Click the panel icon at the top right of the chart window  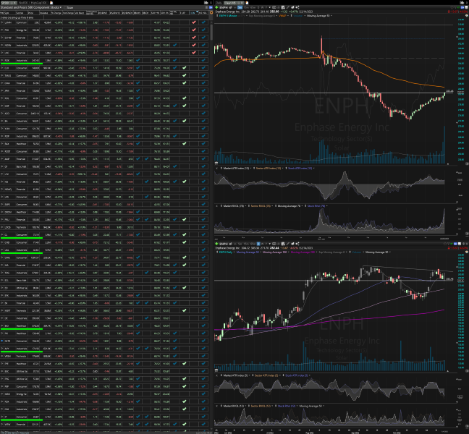462,2
